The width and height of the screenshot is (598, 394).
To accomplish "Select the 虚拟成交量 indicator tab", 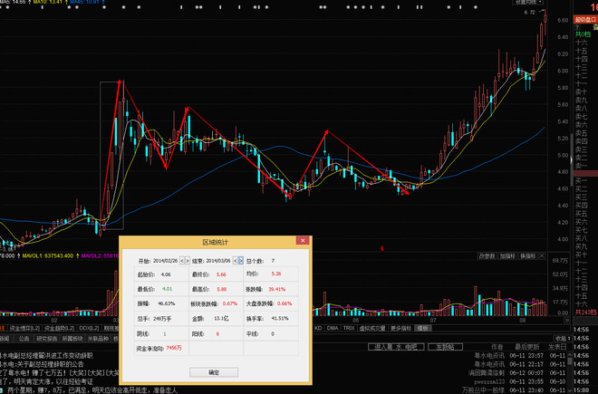I will [x=372, y=328].
